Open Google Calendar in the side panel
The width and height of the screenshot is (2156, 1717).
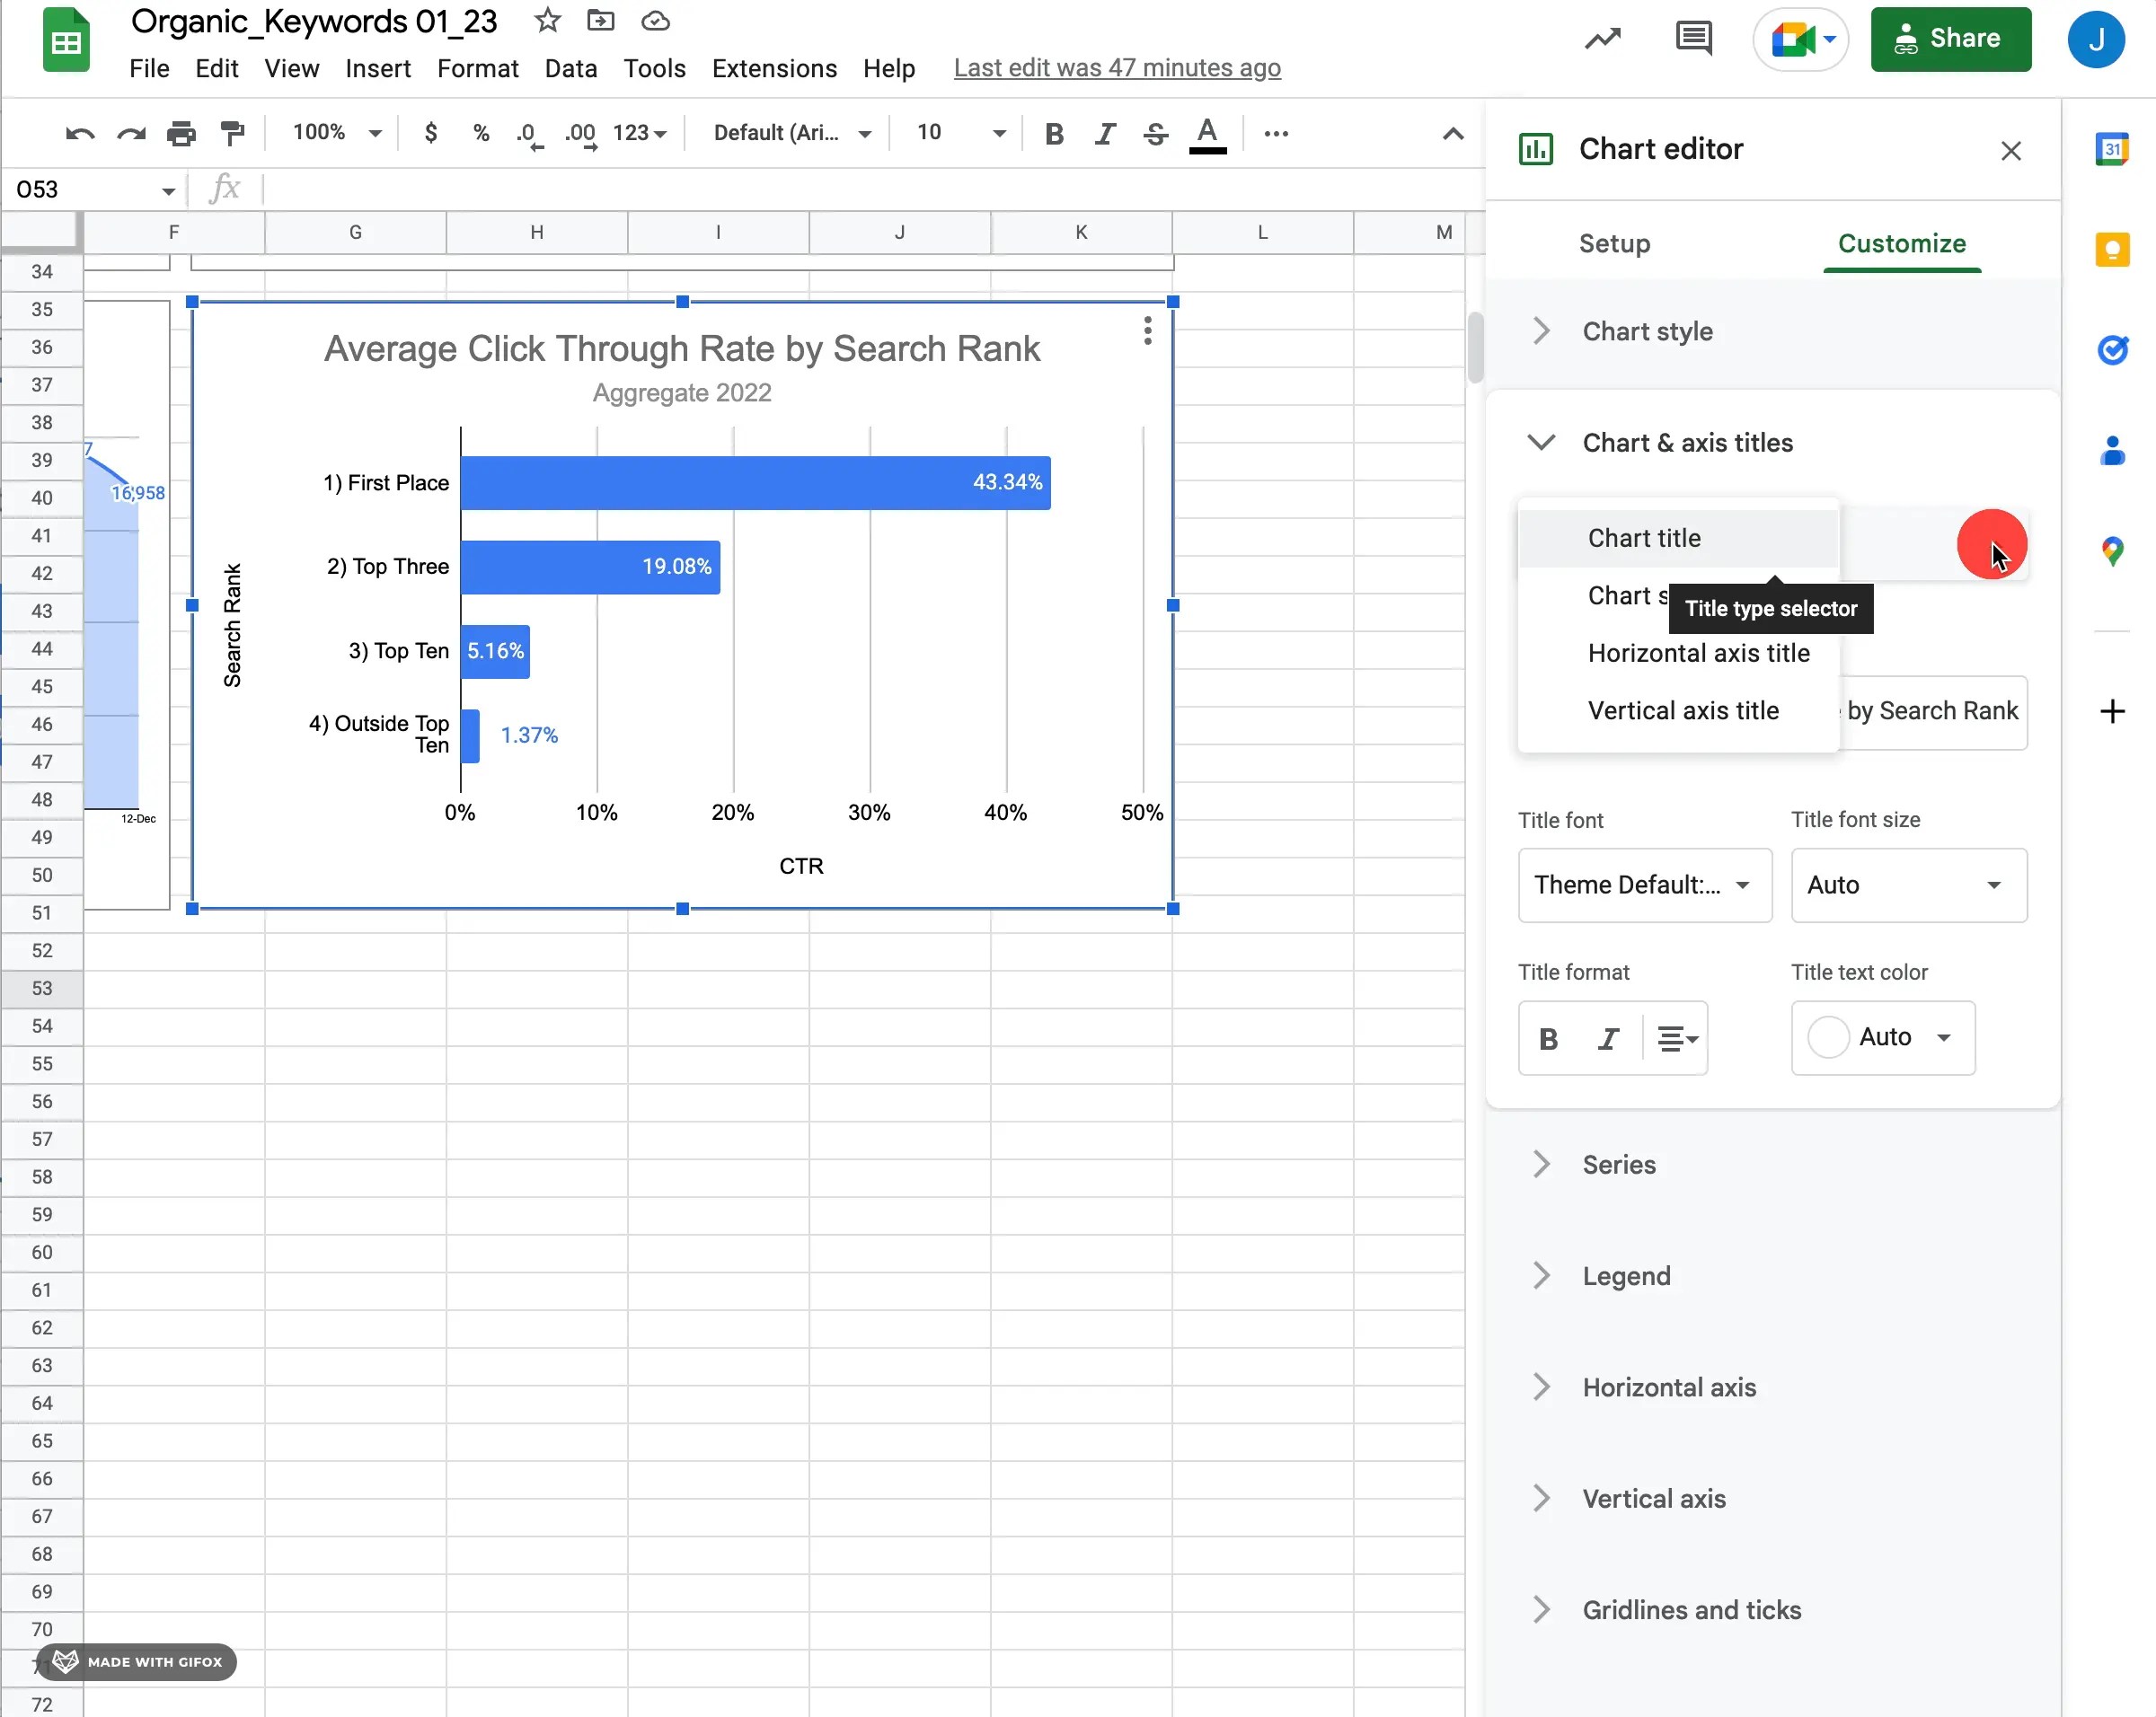pyautogui.click(x=2113, y=149)
